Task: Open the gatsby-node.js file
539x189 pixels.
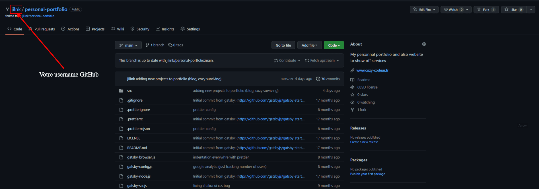Action: tap(139, 176)
